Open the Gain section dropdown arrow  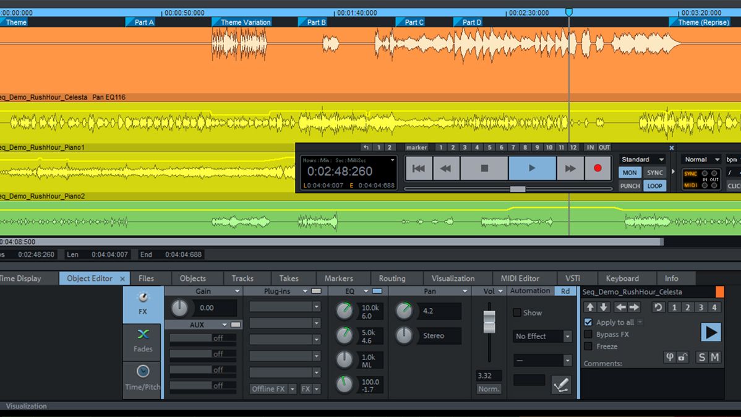pyautogui.click(x=238, y=291)
